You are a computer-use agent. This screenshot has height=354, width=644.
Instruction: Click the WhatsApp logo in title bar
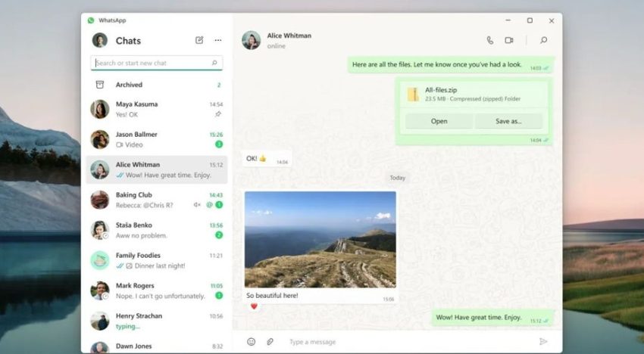click(91, 20)
